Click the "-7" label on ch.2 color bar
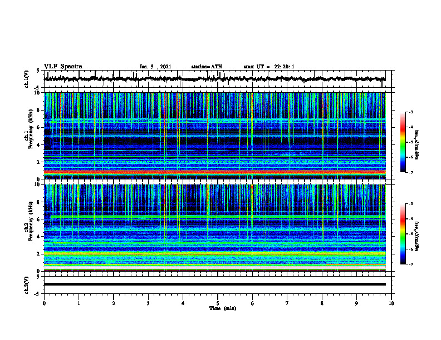Viewport: 441px width, 340px height. pos(411,264)
